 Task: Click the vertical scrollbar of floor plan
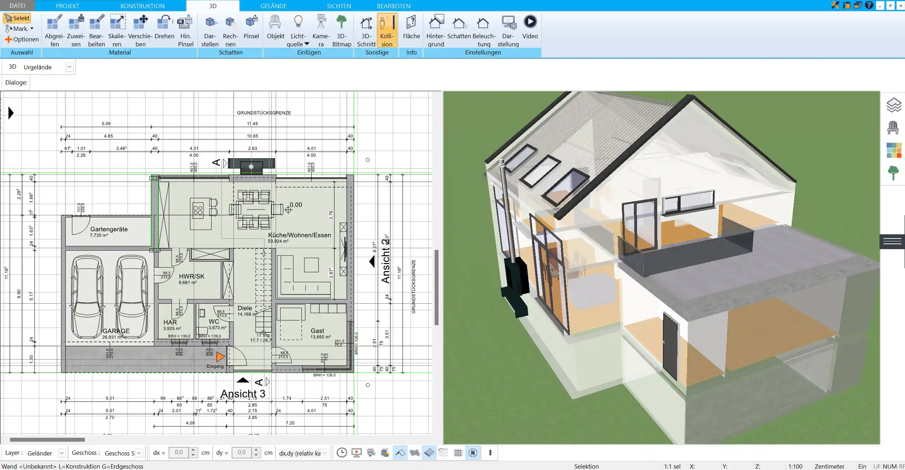pyautogui.click(x=437, y=287)
